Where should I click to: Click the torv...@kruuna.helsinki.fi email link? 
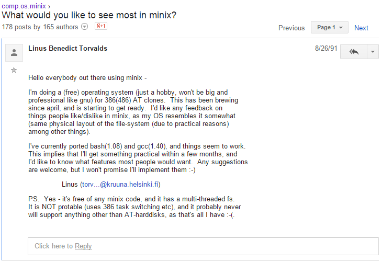(120, 184)
